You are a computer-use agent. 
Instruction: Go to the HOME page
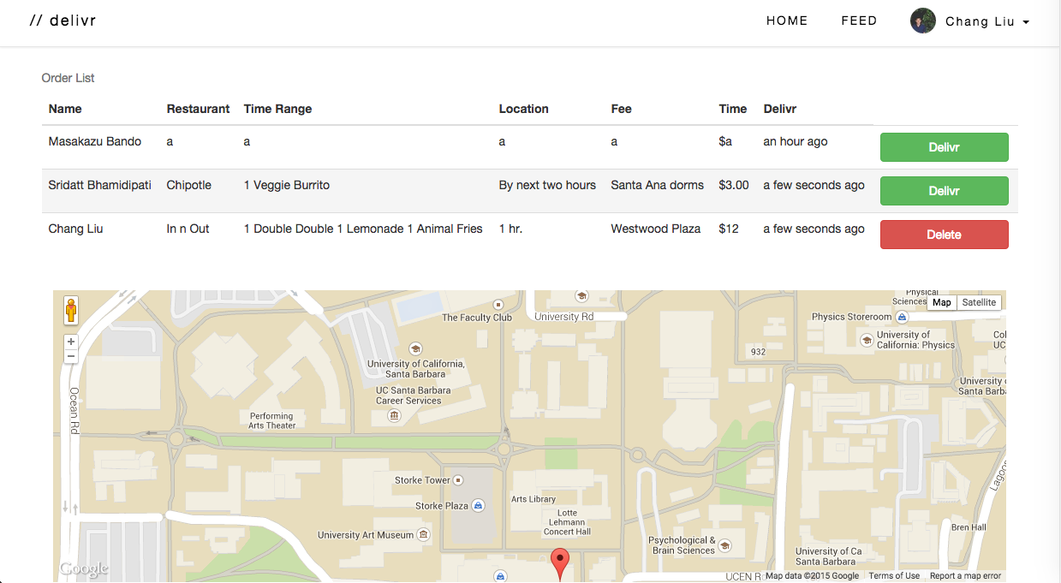[787, 21]
